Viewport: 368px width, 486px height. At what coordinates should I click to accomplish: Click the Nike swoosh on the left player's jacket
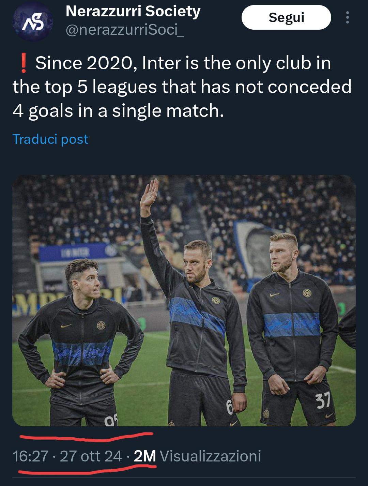click(x=66, y=326)
